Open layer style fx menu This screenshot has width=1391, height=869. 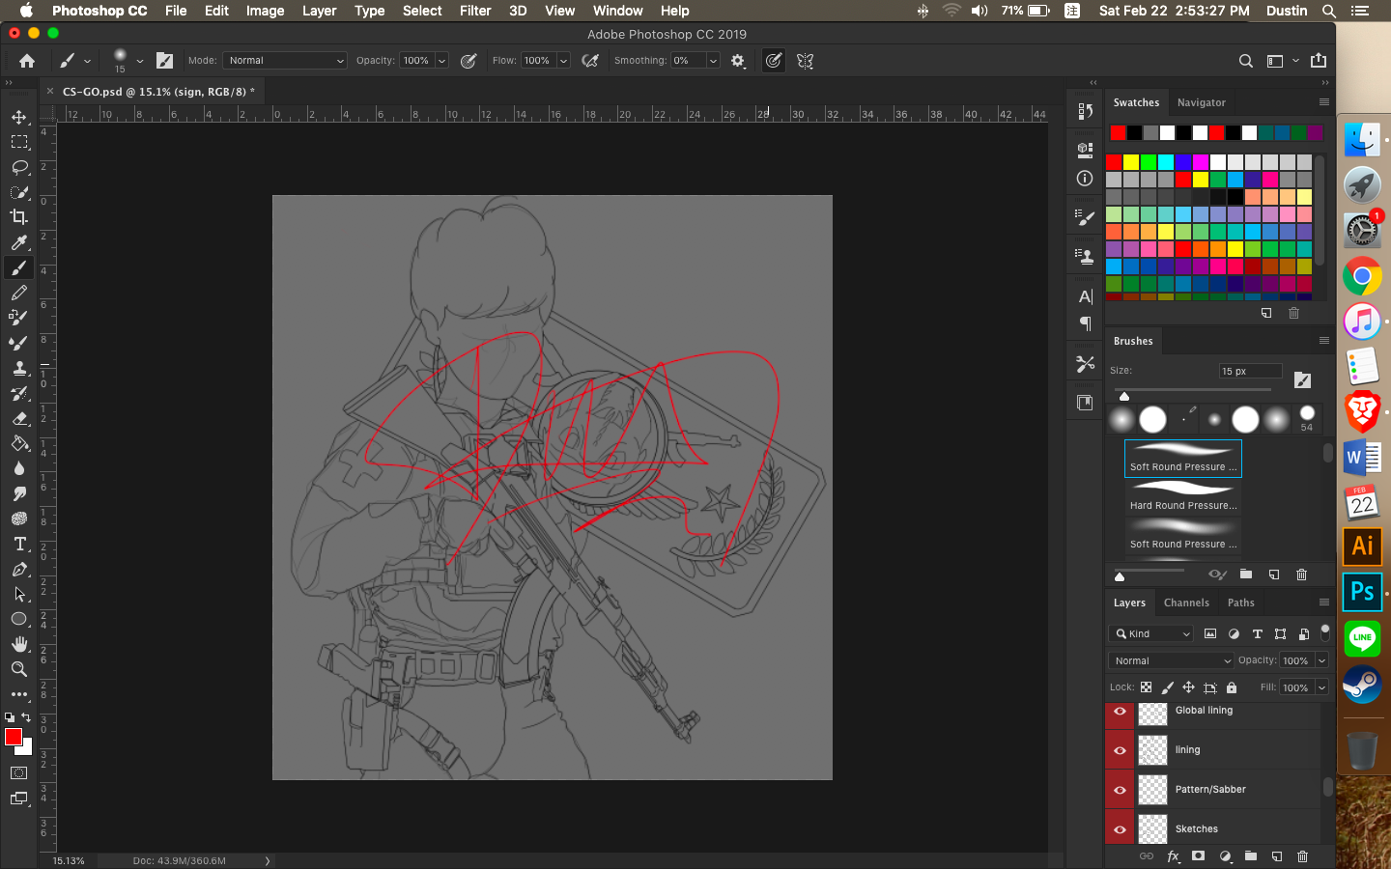click(x=1173, y=856)
